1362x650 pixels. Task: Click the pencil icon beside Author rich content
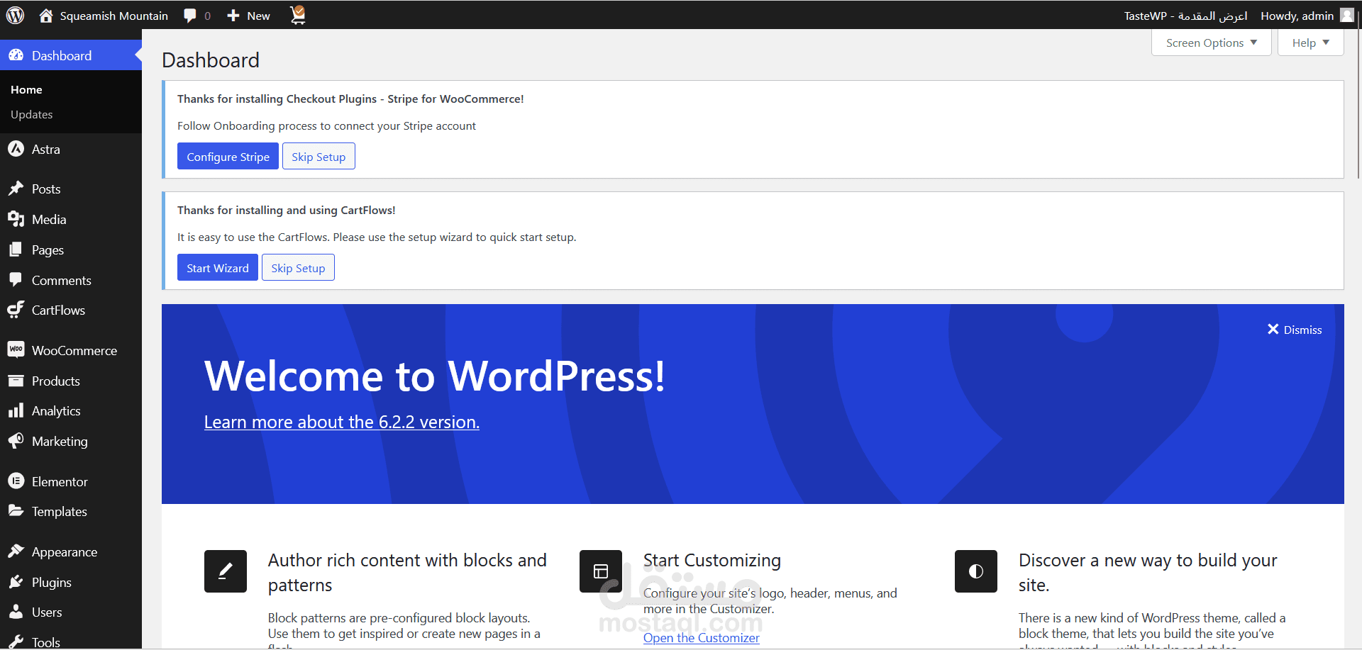[x=226, y=571]
